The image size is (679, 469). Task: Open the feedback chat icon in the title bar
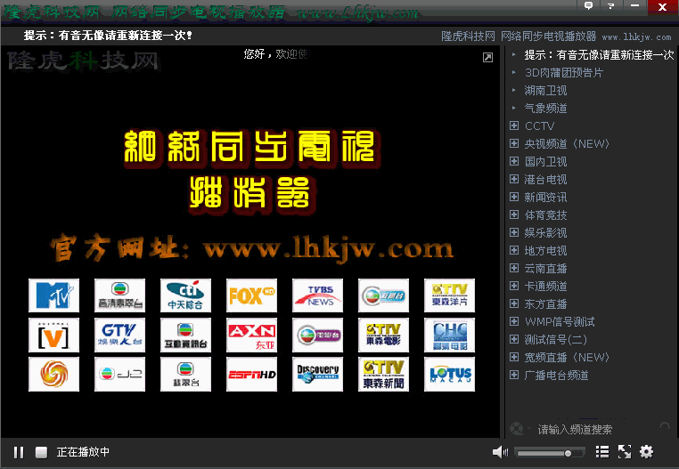(588, 5)
